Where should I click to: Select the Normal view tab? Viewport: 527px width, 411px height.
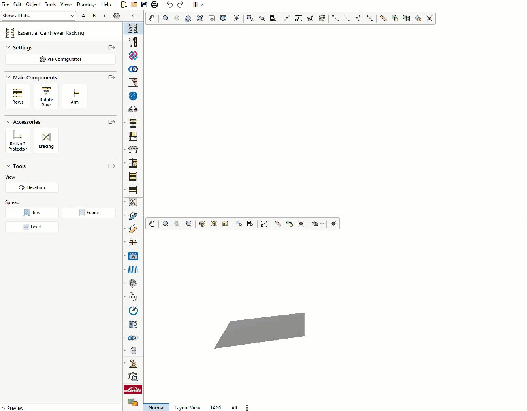pos(156,407)
